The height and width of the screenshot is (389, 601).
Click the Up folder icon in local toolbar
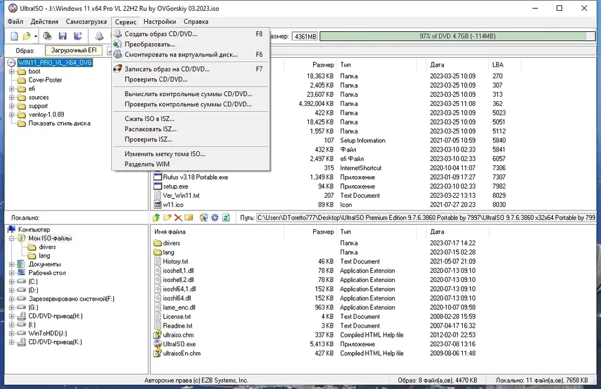pos(156,218)
